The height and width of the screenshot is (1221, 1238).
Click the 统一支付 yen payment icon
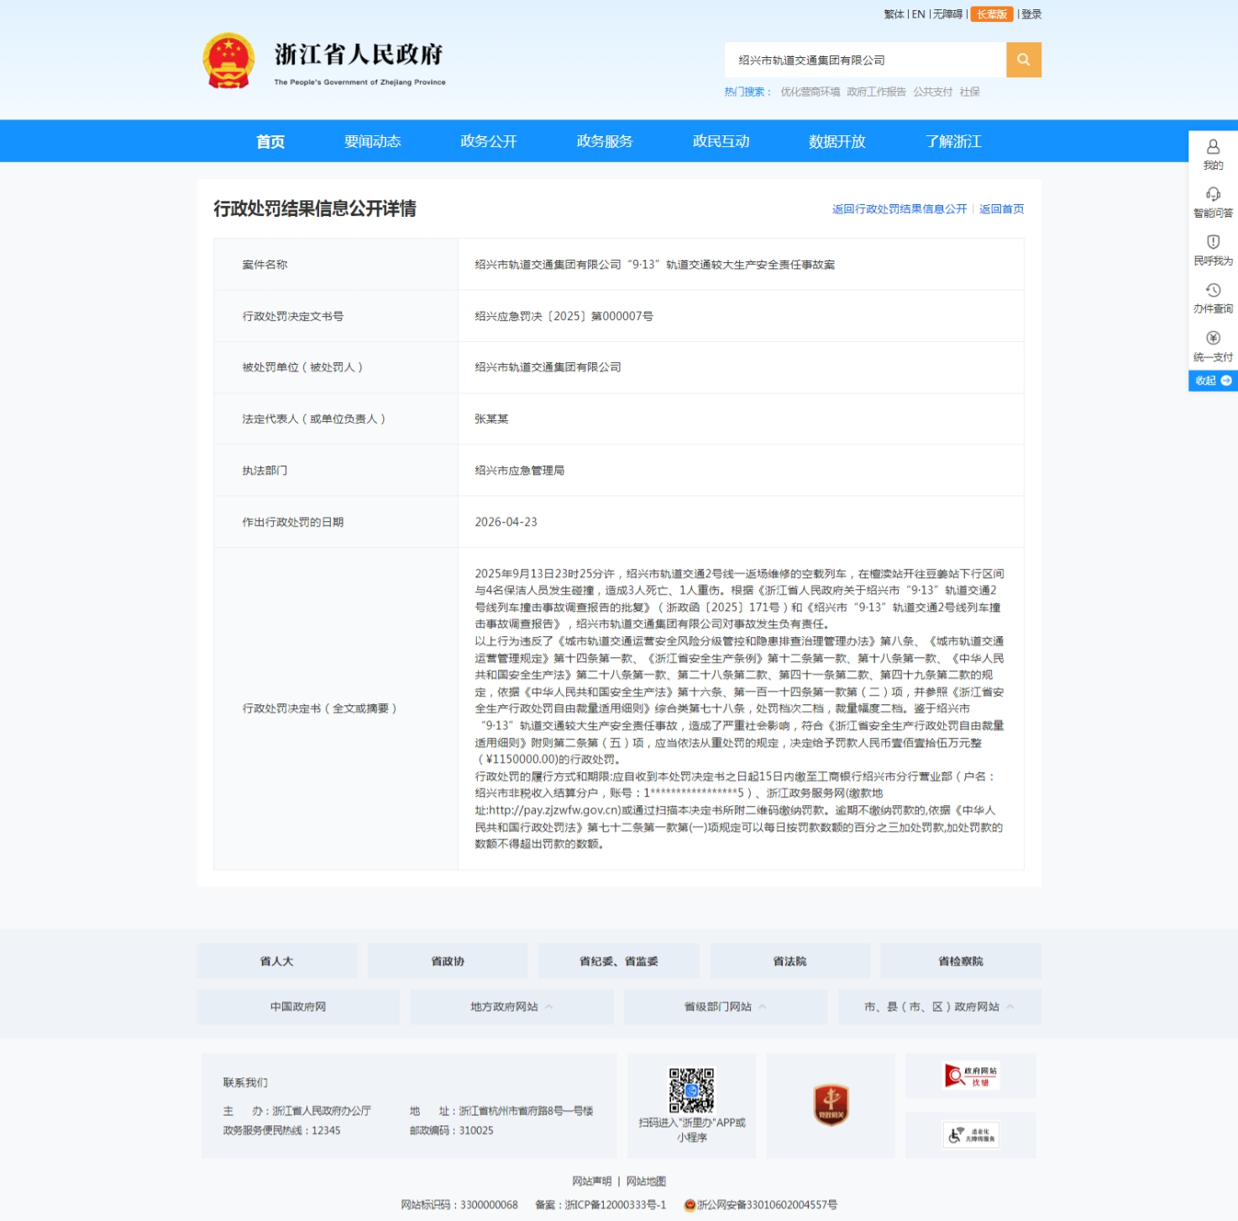pyautogui.click(x=1213, y=339)
